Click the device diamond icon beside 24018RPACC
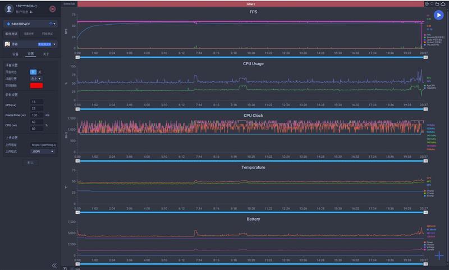This screenshot has width=449, height=270. click(8, 24)
